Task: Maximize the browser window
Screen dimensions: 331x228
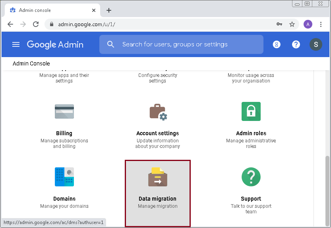Action: (307, 4)
